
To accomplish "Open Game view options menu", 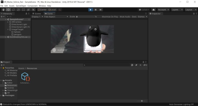I will click(146, 13).
